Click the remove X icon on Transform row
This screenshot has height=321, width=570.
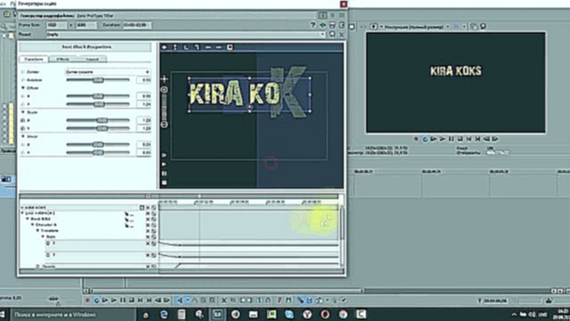tap(148, 231)
